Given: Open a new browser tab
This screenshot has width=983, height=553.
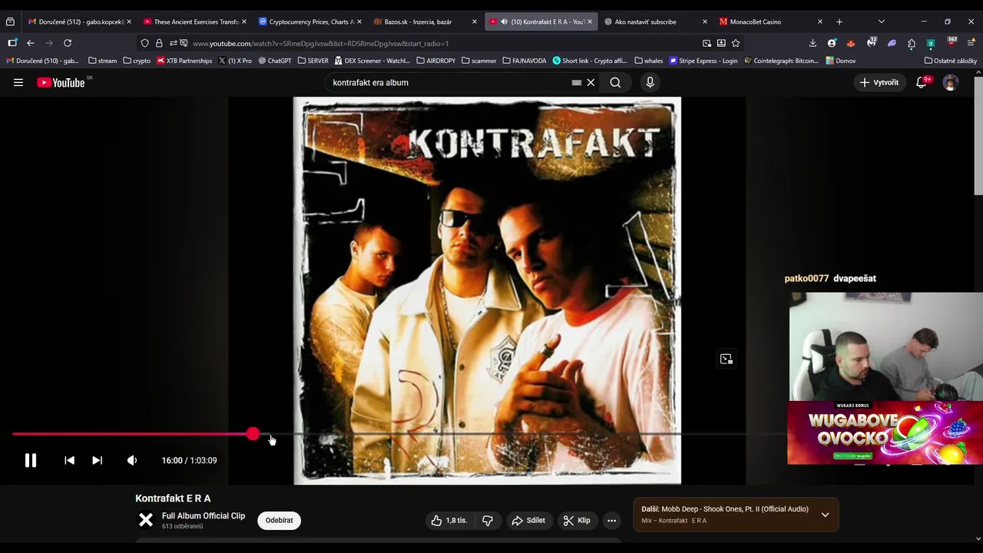Looking at the screenshot, I should point(839,22).
